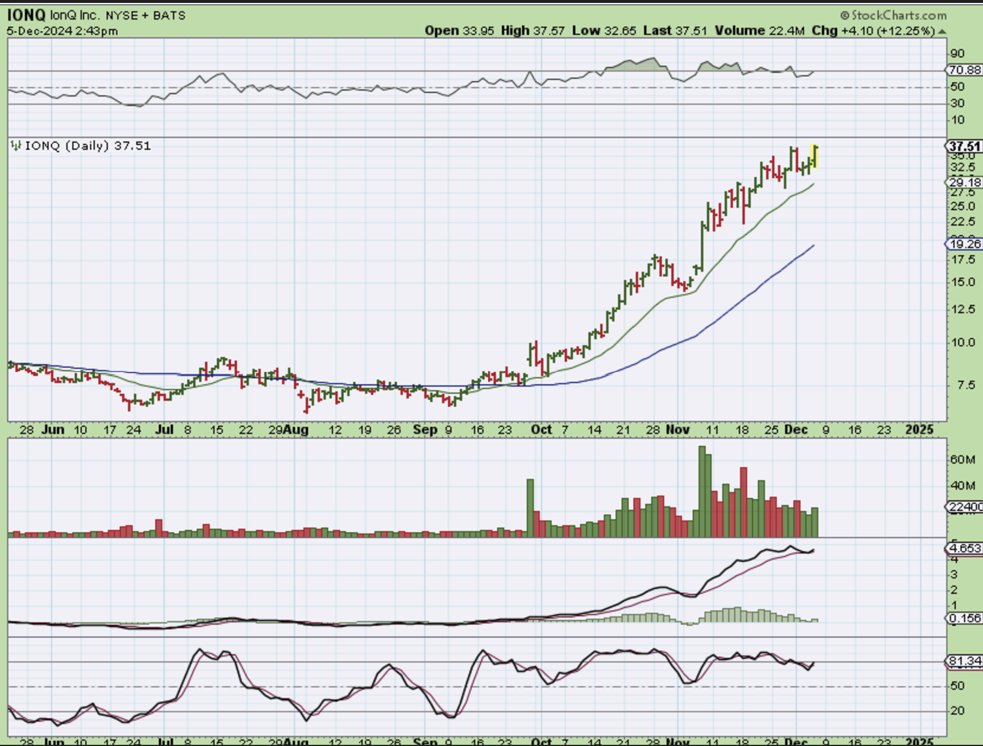Click the Oct label under the price panel
This screenshot has height=746, width=983.
coord(542,430)
